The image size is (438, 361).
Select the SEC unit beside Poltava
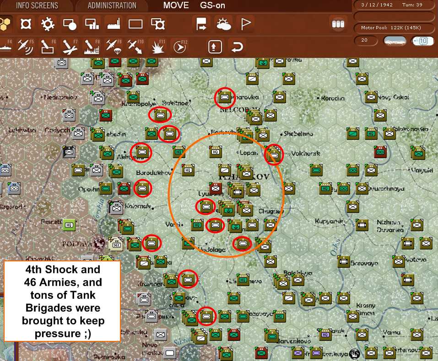(x=116, y=244)
